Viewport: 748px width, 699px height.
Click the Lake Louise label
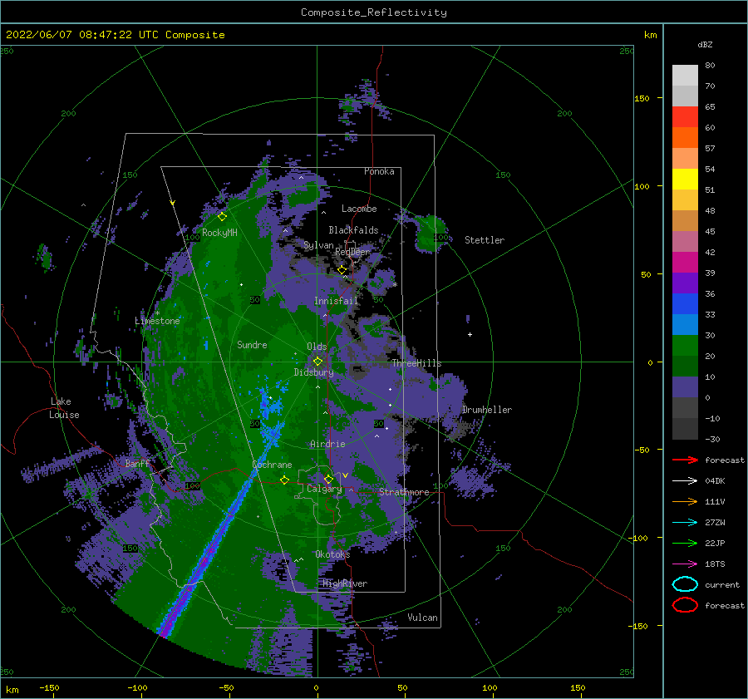coord(64,408)
